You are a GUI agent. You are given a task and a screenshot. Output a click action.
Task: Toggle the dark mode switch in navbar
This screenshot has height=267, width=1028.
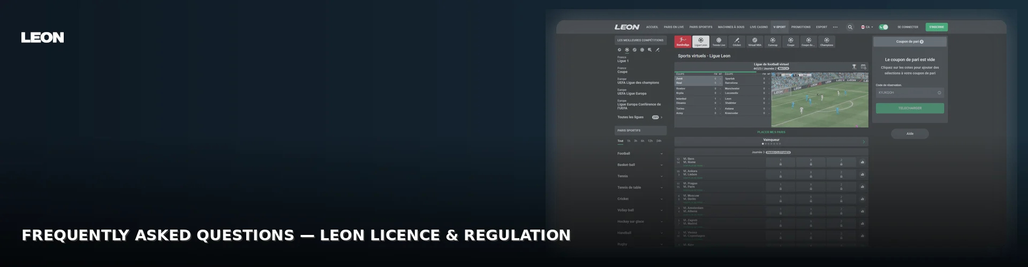click(883, 27)
